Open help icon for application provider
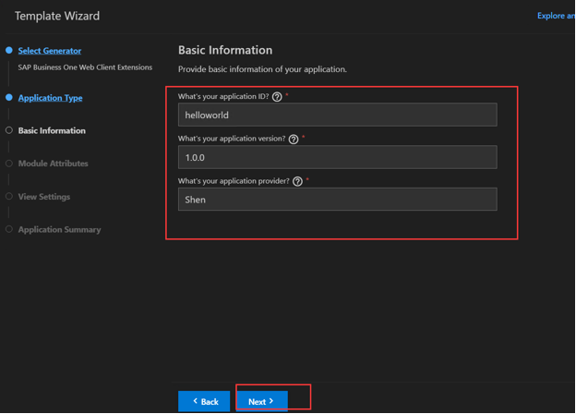This screenshot has height=414, width=576. coord(297,182)
